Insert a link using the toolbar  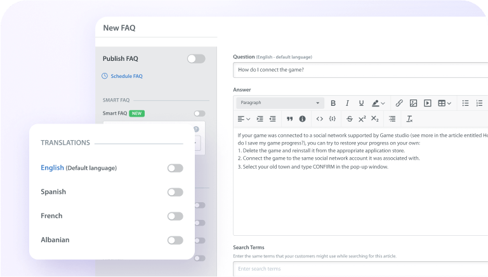point(399,103)
